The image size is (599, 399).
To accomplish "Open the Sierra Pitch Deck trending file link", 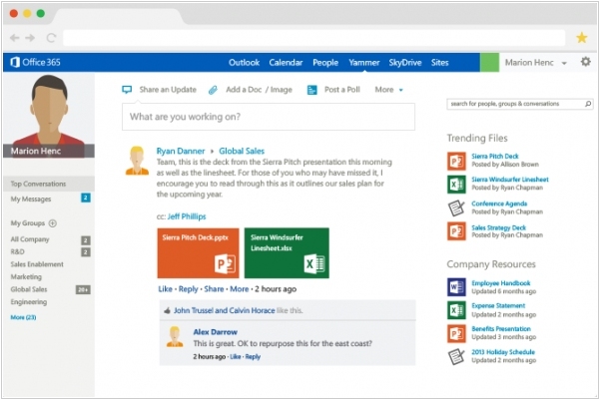I will click(495, 157).
